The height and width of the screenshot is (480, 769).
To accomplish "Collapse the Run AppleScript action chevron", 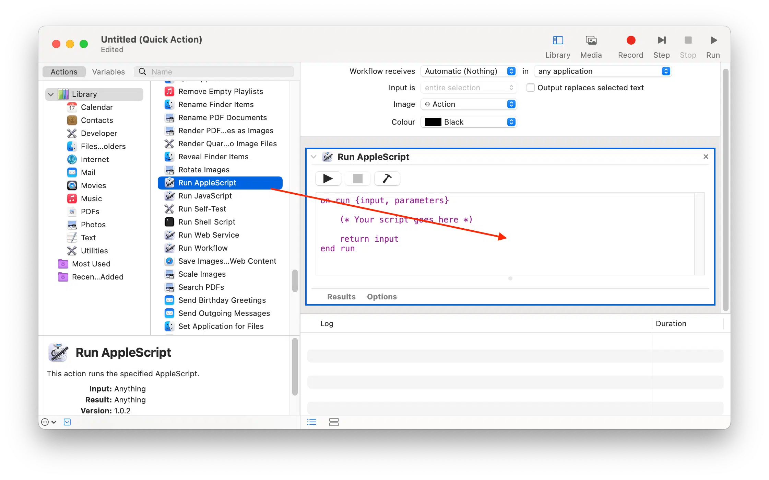I will (x=313, y=157).
